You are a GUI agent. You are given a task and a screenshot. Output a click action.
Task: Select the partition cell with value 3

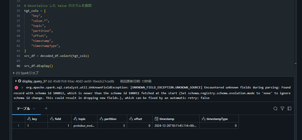tap(112, 125)
